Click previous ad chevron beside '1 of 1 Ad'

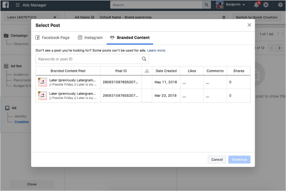[x=278, y=34]
